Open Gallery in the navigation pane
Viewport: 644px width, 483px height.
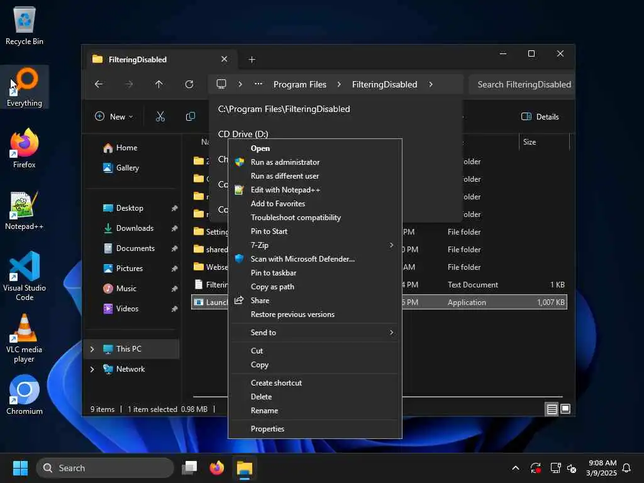121,168
